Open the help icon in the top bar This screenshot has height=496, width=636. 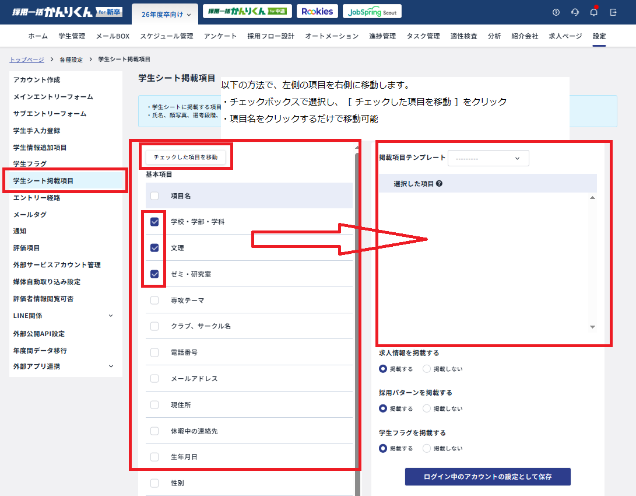(x=556, y=12)
